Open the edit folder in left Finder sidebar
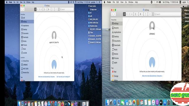This screenshot has height=106, width=189. click(x=27, y=18)
